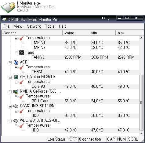Collapse Temperatures node under AMD Athlon
This screenshot has height=143, width=145.
click(x=16, y=82)
